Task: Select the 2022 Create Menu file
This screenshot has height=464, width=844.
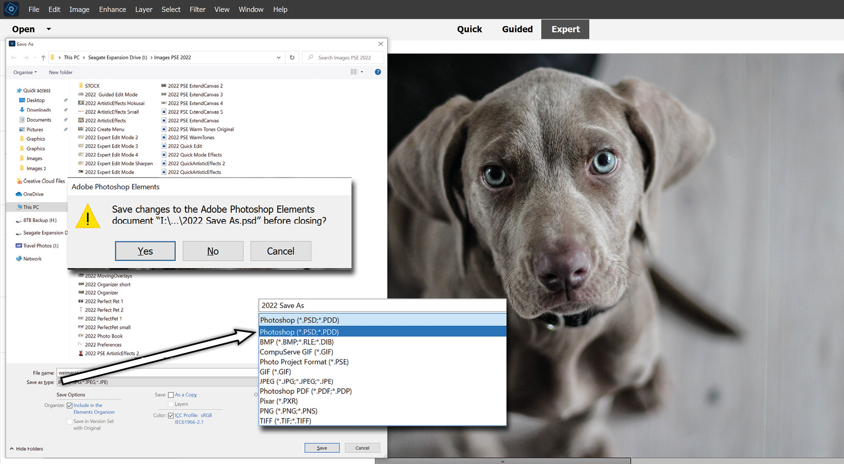Action: click(x=101, y=129)
